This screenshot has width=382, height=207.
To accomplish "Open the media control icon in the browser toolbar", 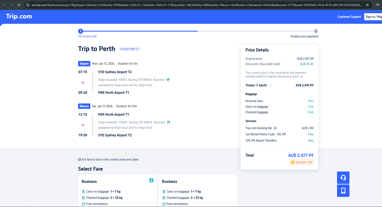I will (x=378, y=5).
